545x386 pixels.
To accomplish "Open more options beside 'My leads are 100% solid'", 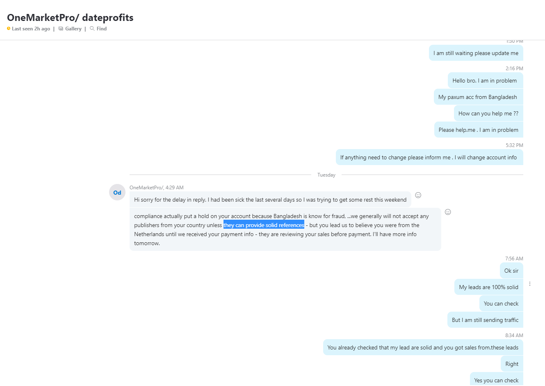I will point(530,284).
